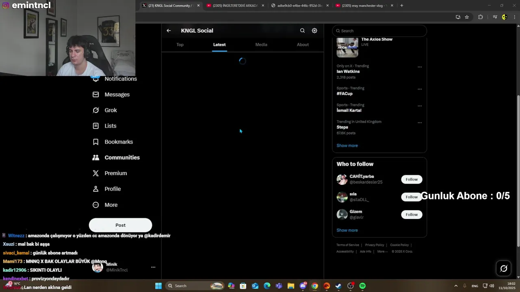Screen dimensions: 520x292
Task: Open EA app from the taskbar
Action: 327,286
